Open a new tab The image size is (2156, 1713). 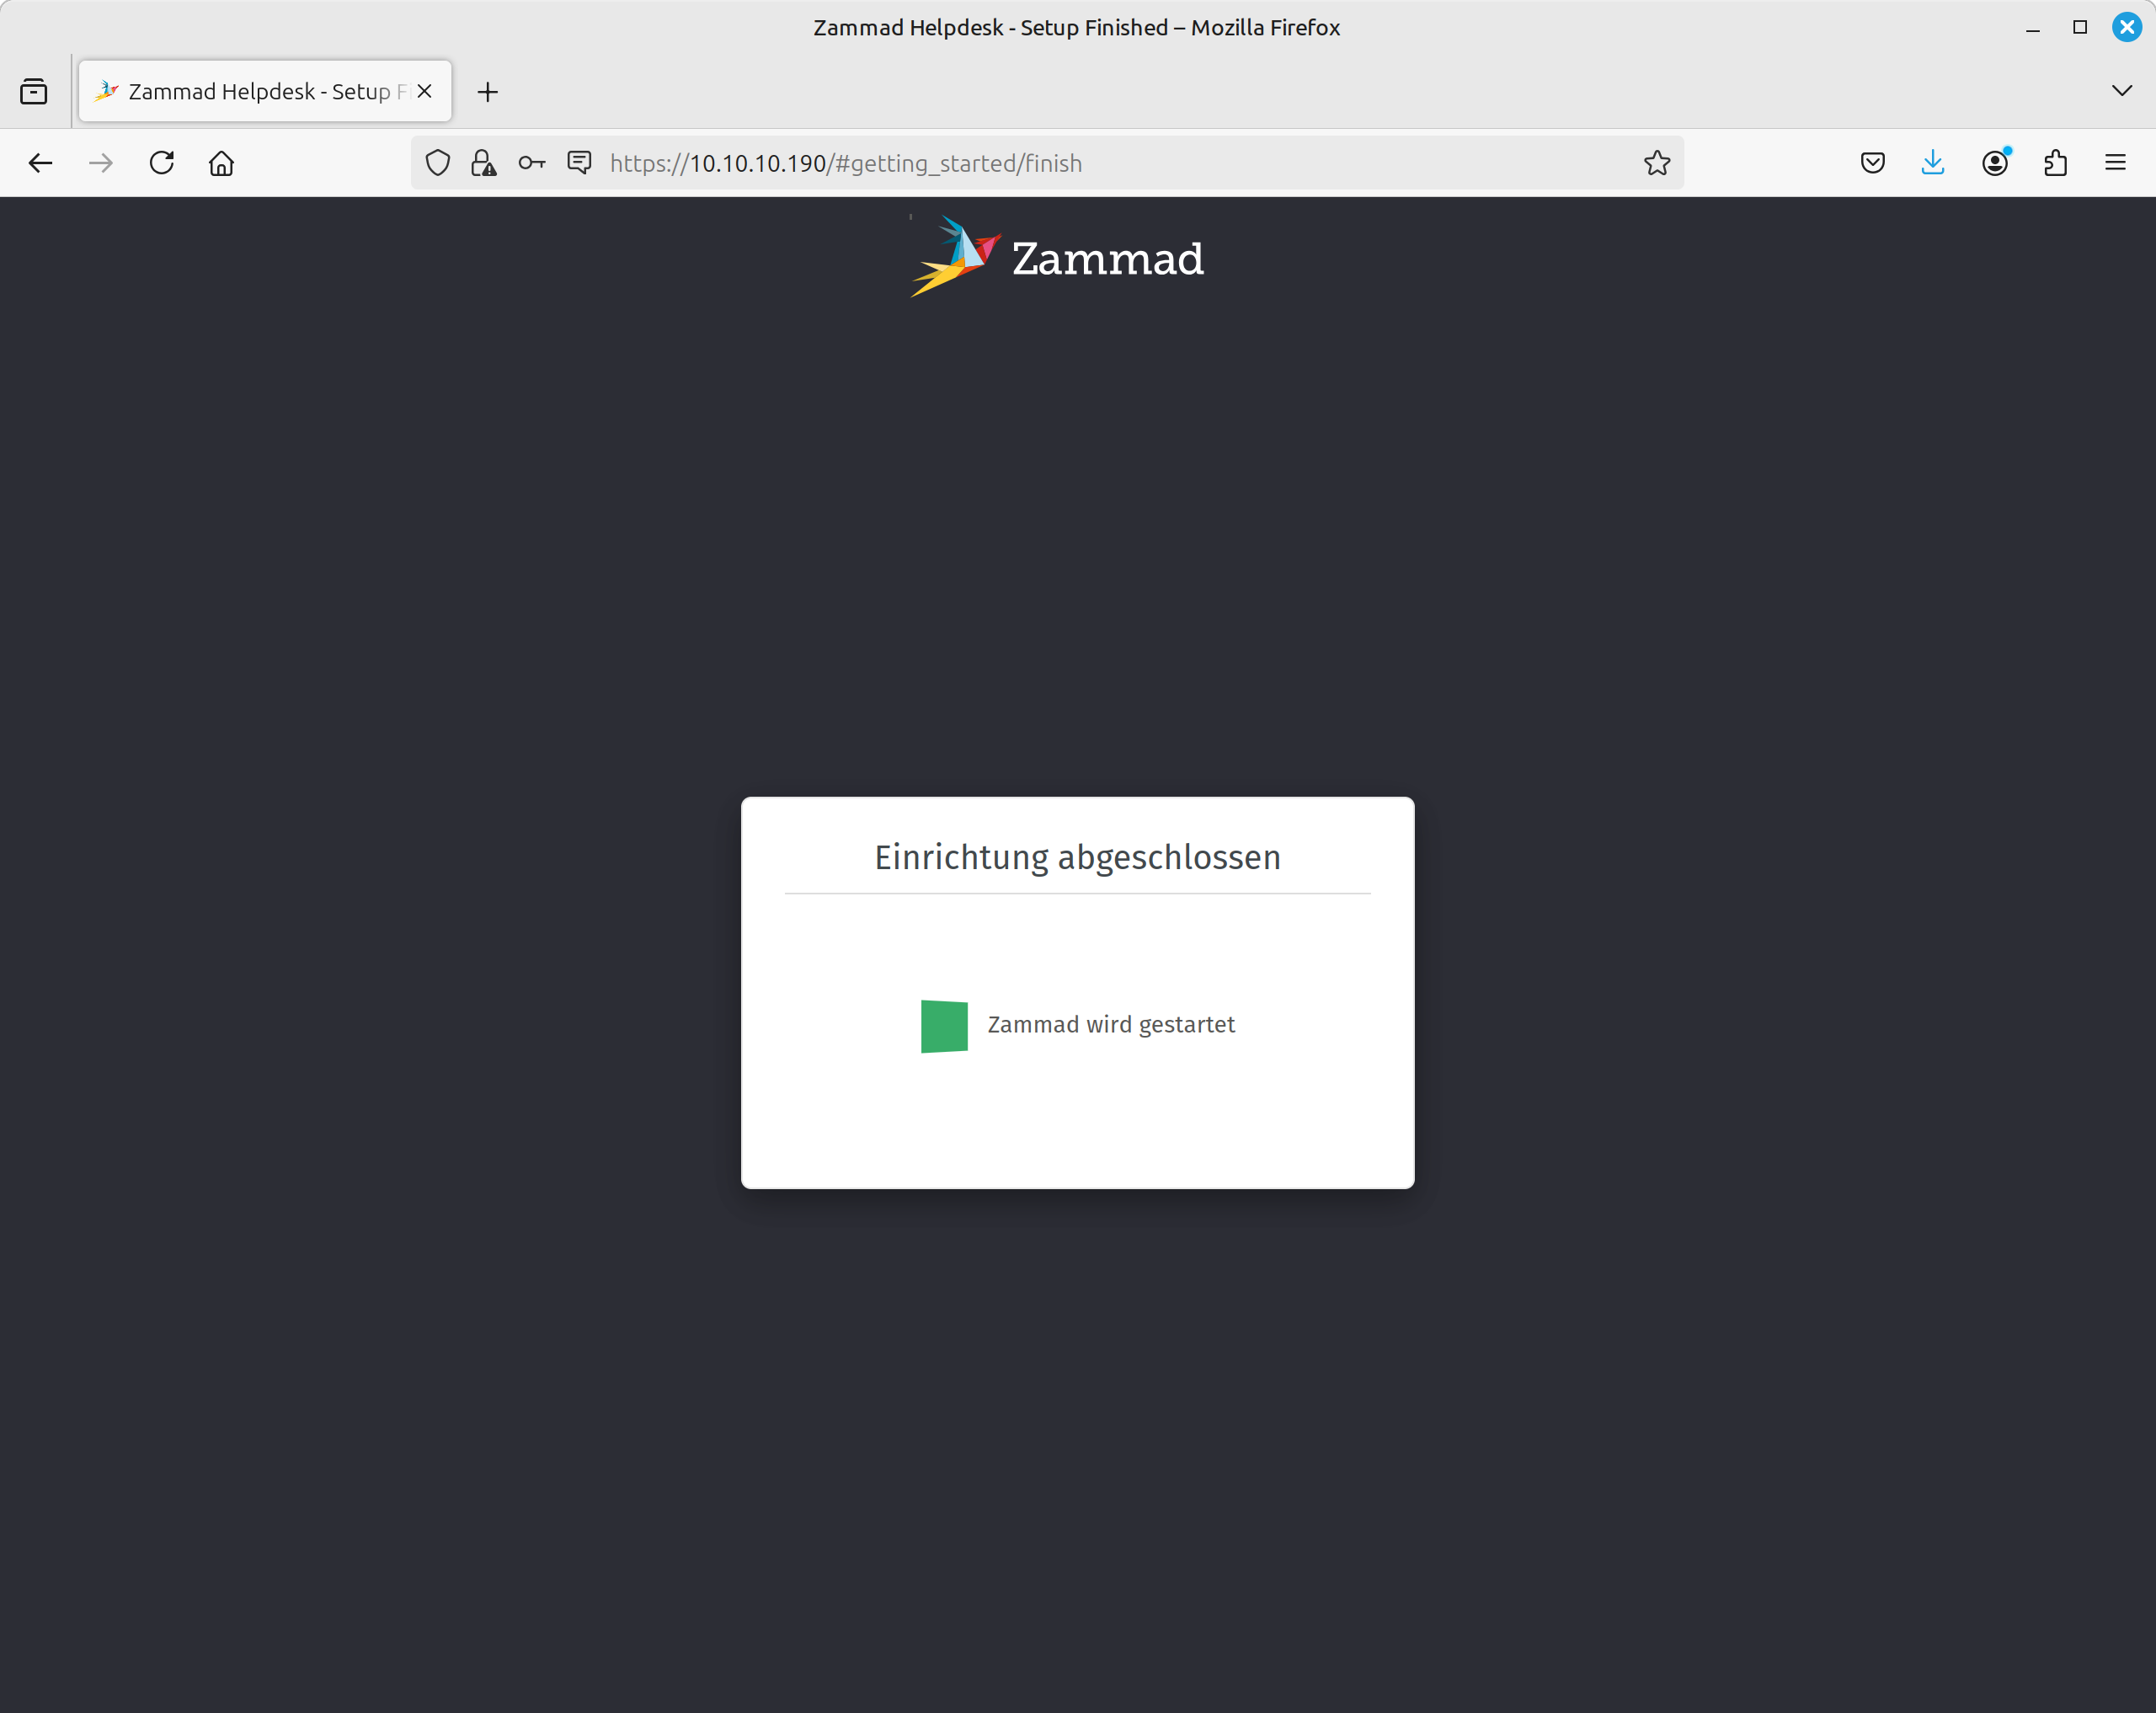click(x=488, y=92)
